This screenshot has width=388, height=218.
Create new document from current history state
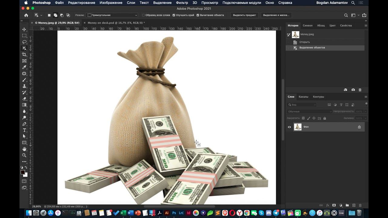[345, 90]
